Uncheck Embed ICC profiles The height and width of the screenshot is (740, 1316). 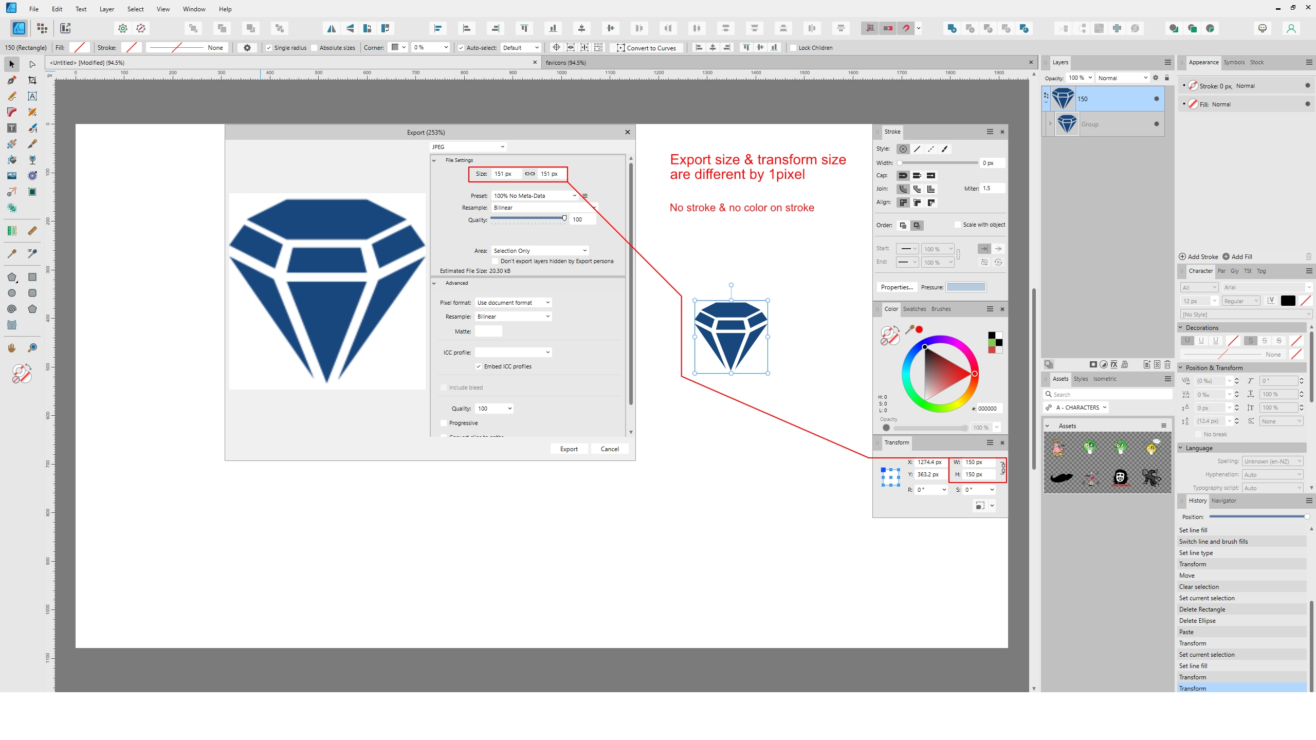479,366
